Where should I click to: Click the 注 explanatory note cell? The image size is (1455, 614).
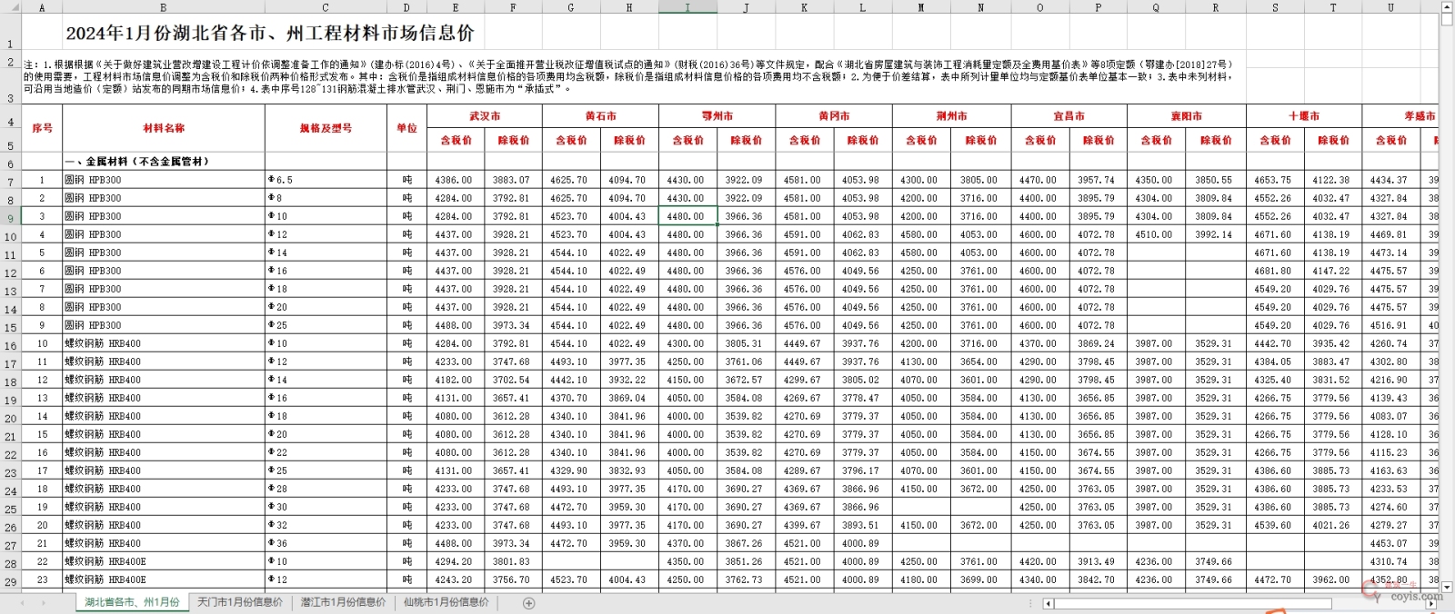pyautogui.click(x=627, y=76)
